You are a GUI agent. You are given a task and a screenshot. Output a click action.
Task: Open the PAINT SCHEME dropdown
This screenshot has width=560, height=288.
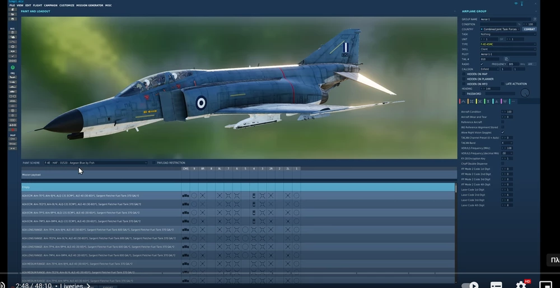[x=95, y=162]
